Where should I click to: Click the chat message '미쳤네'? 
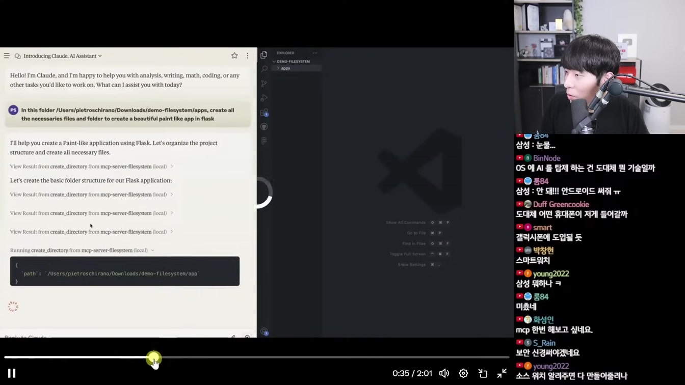click(x=526, y=307)
